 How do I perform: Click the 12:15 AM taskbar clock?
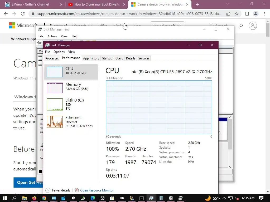pos(248,198)
